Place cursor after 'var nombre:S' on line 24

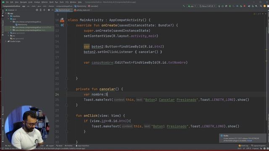click(108, 94)
